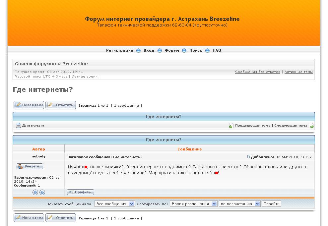Open the Вход login link
This screenshot has width=328, height=226.
149,50
